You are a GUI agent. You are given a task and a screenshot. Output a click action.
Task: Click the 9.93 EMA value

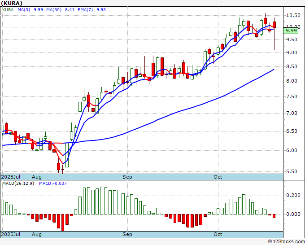[101, 10]
